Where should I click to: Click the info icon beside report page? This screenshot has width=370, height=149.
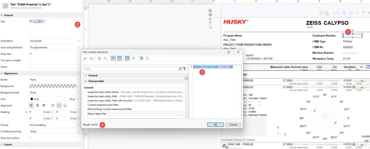coord(210,14)
